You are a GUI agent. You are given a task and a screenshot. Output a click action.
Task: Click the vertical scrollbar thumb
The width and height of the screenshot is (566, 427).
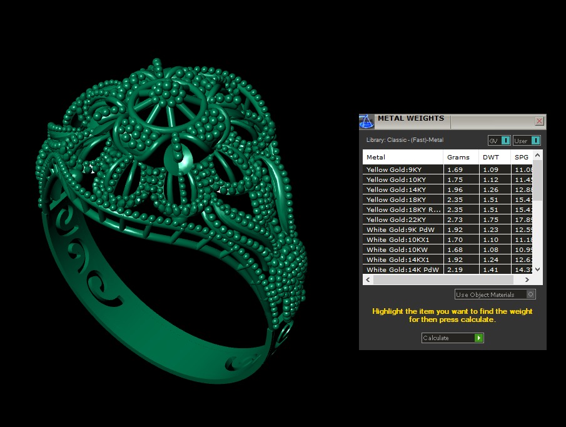[537, 180]
